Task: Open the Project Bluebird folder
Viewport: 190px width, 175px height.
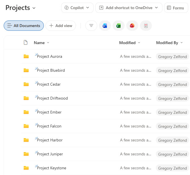Action: pyautogui.click(x=51, y=70)
